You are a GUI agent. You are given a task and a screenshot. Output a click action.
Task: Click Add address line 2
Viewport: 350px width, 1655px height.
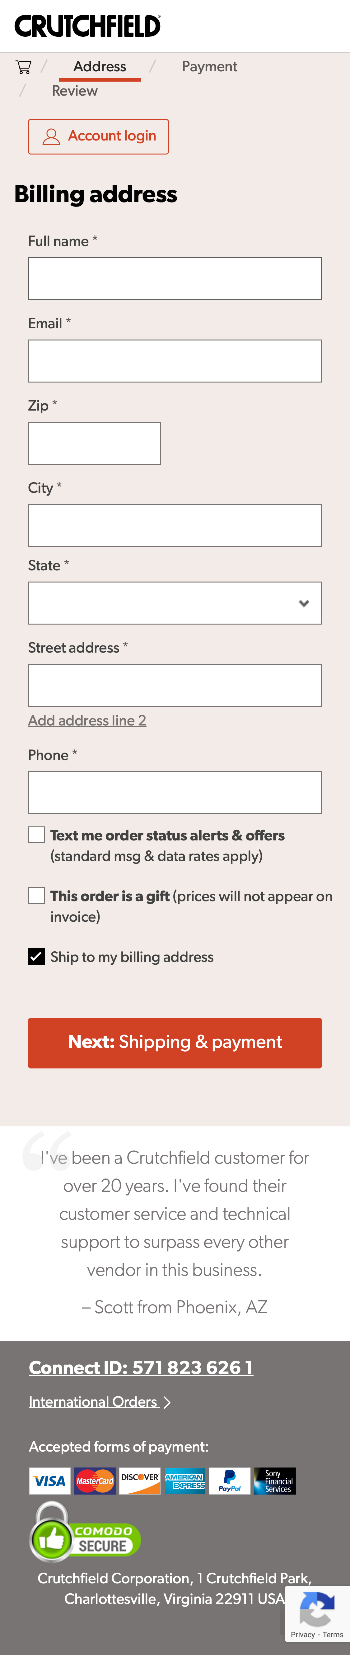pyautogui.click(x=87, y=720)
